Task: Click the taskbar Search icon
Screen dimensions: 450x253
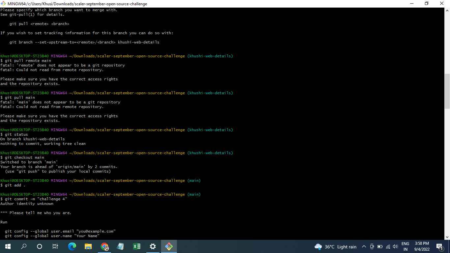Action: (x=23, y=246)
